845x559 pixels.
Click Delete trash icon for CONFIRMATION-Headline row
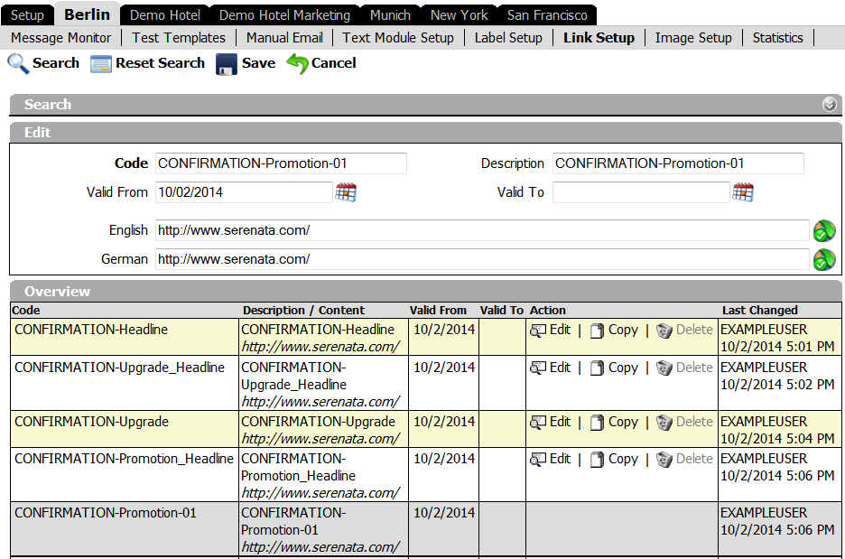click(664, 331)
